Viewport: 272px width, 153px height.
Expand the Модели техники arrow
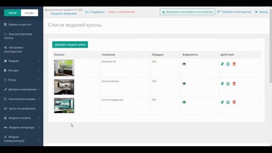[39, 118]
